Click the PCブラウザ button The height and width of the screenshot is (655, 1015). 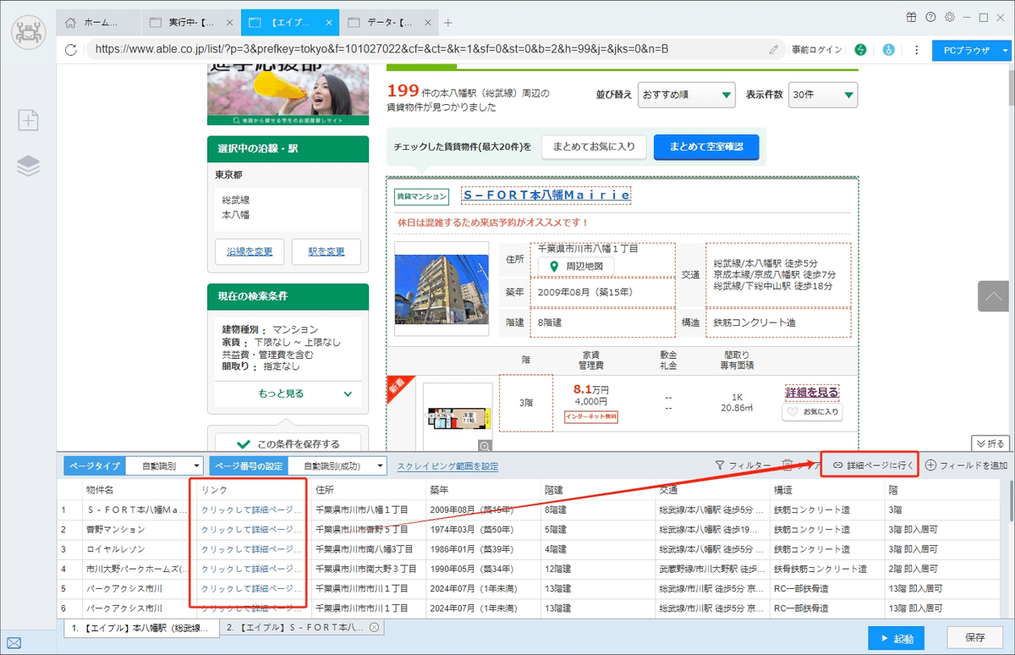point(966,50)
